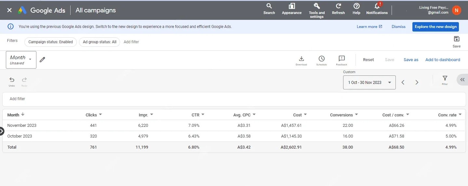
Task: Expand left navigation arrow
Action: (2, 131)
